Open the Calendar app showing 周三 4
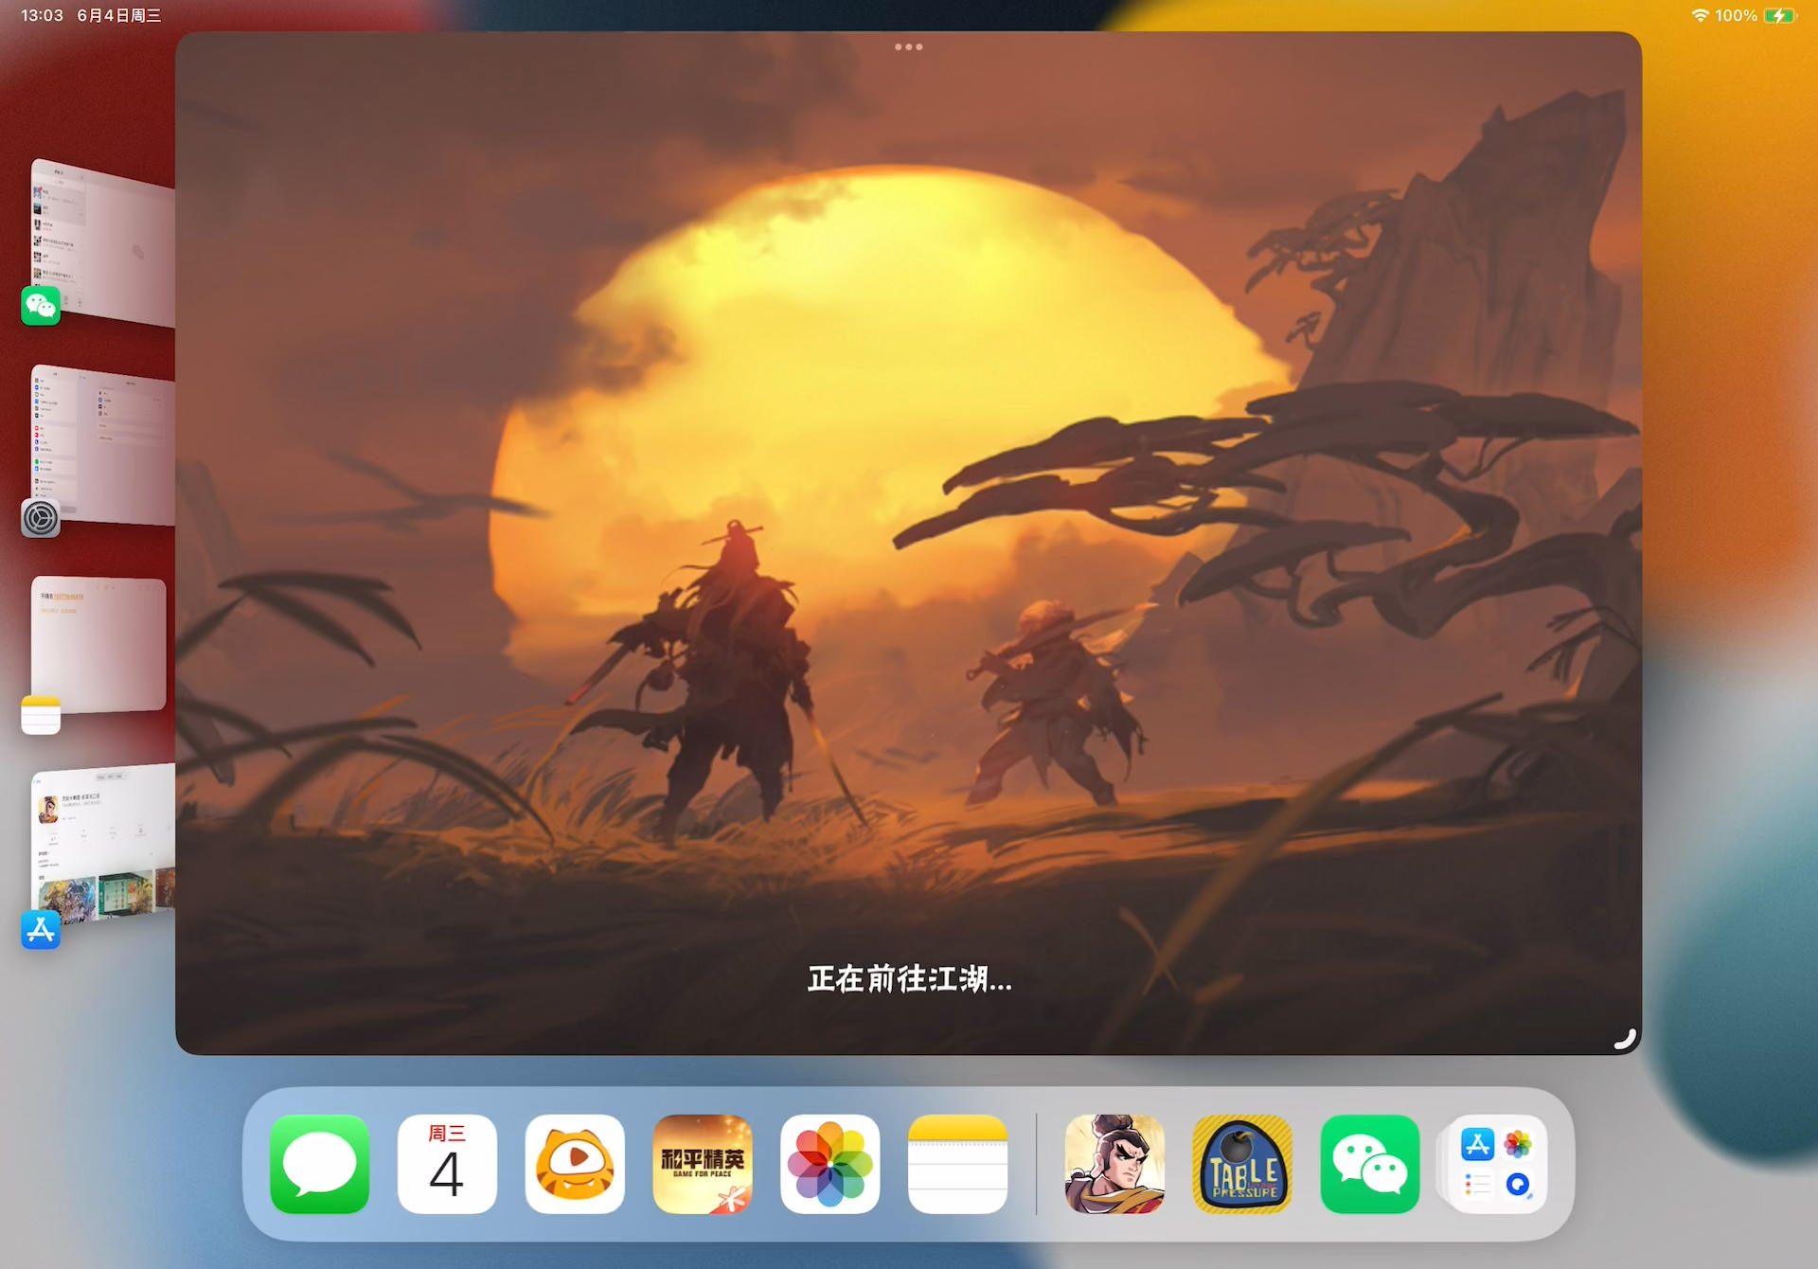The image size is (1818, 1269). click(x=447, y=1164)
